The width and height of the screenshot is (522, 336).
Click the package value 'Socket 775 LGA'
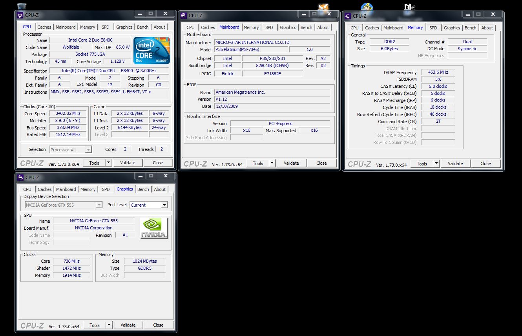pyautogui.click(x=90, y=54)
